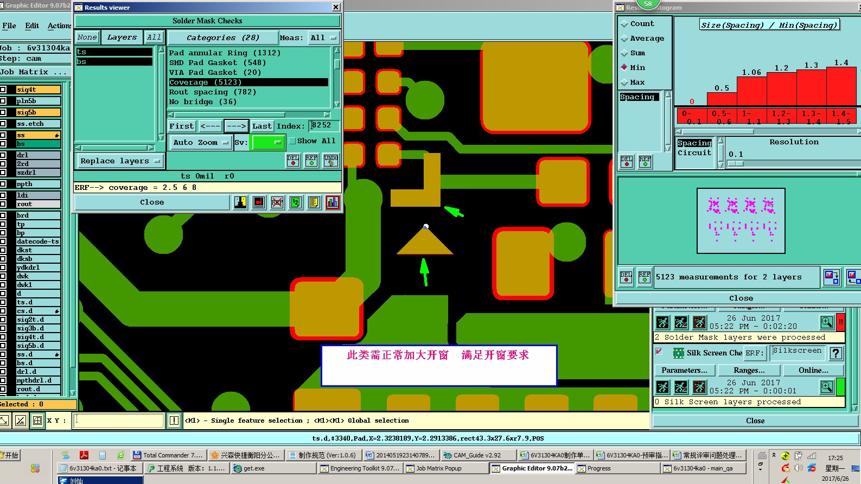Select the Count radio option
This screenshot has width=861, height=484.
pos(624,24)
